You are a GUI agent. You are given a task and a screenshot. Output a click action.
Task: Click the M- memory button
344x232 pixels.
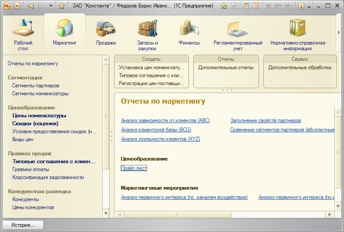(289, 6)
